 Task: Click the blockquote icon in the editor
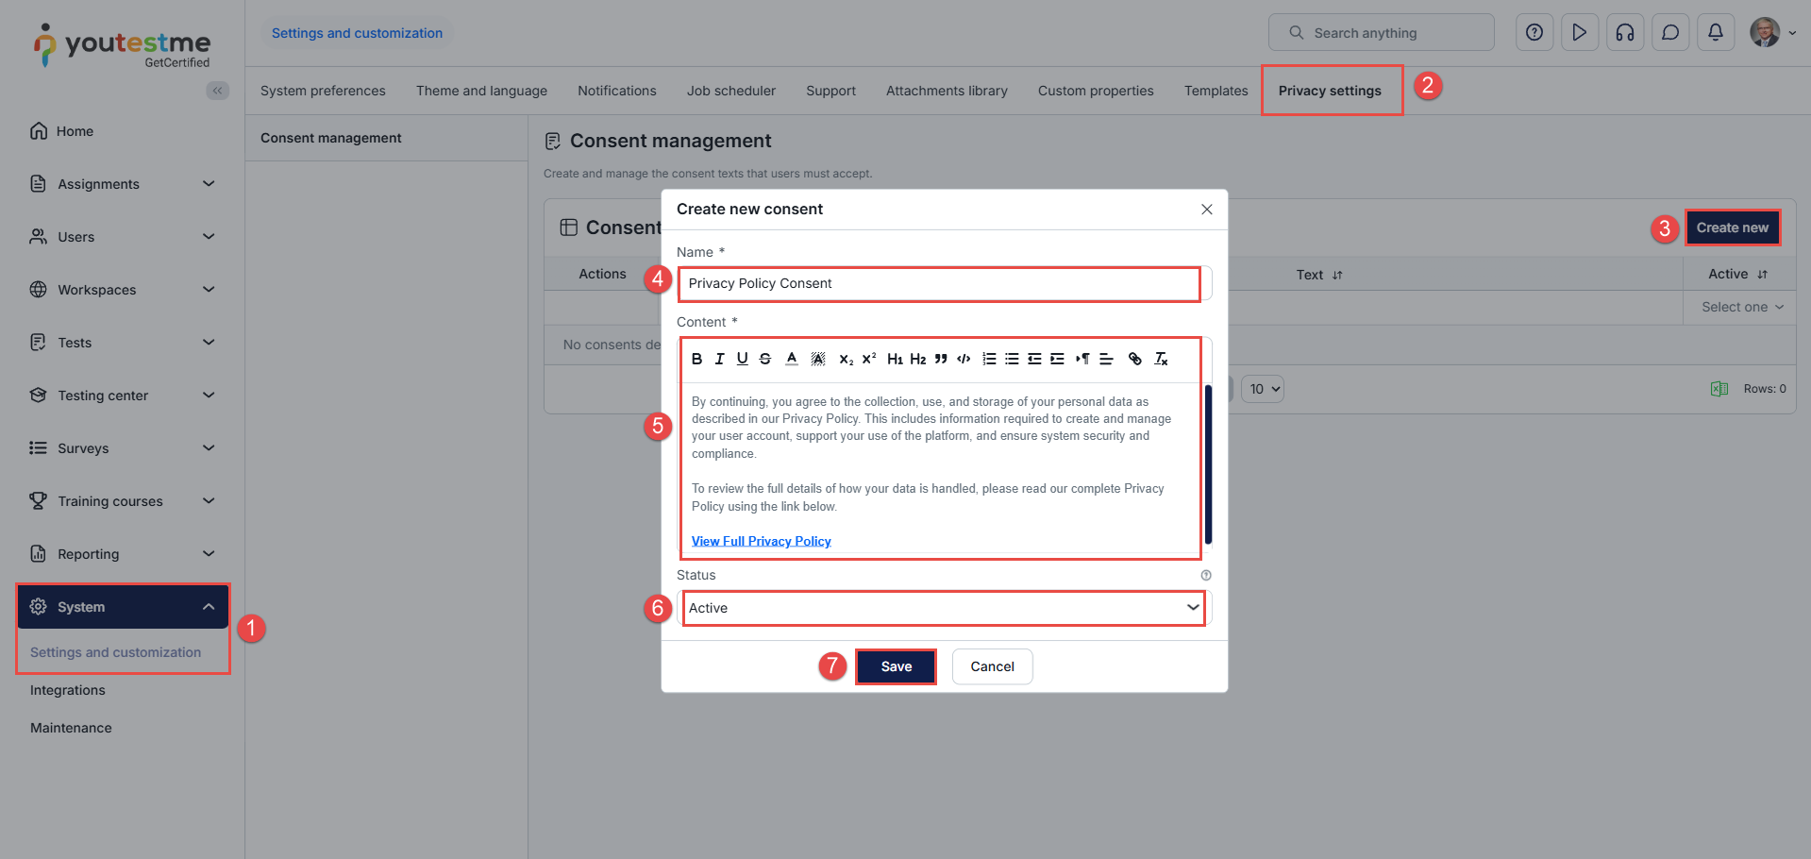941,359
